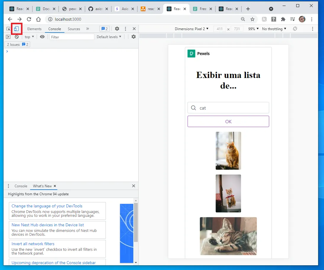Open the Elements tab
This screenshot has width=324, height=270.
(x=34, y=29)
